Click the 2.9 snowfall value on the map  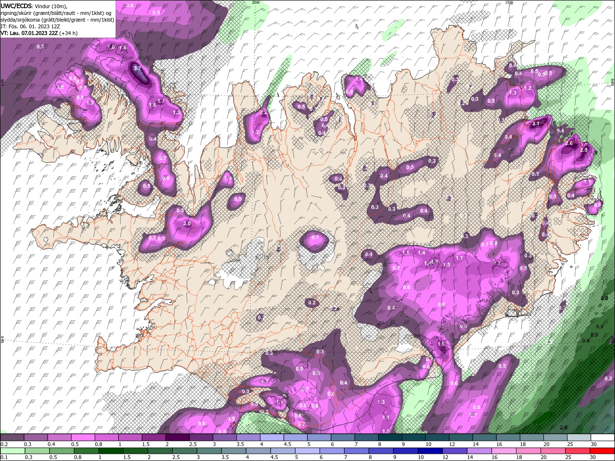(x=584, y=150)
